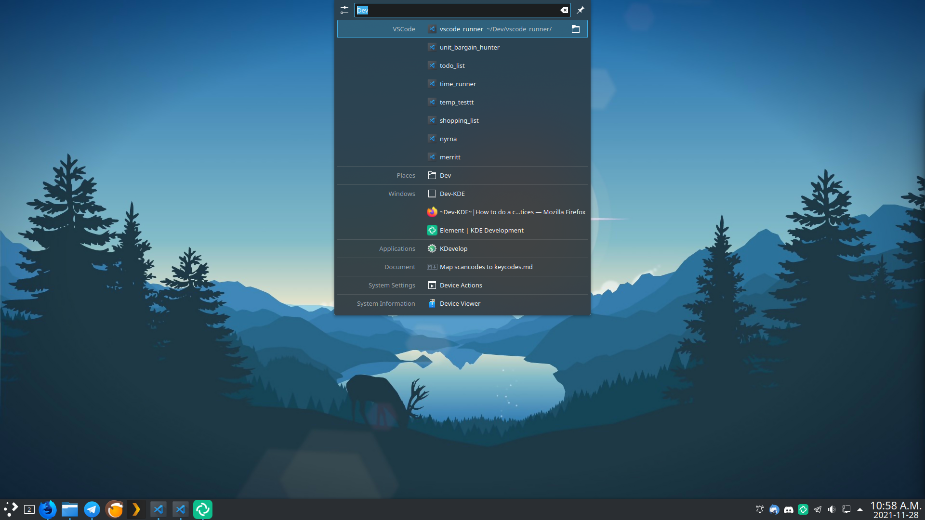Mute audio via the volume tray icon

tap(832, 509)
